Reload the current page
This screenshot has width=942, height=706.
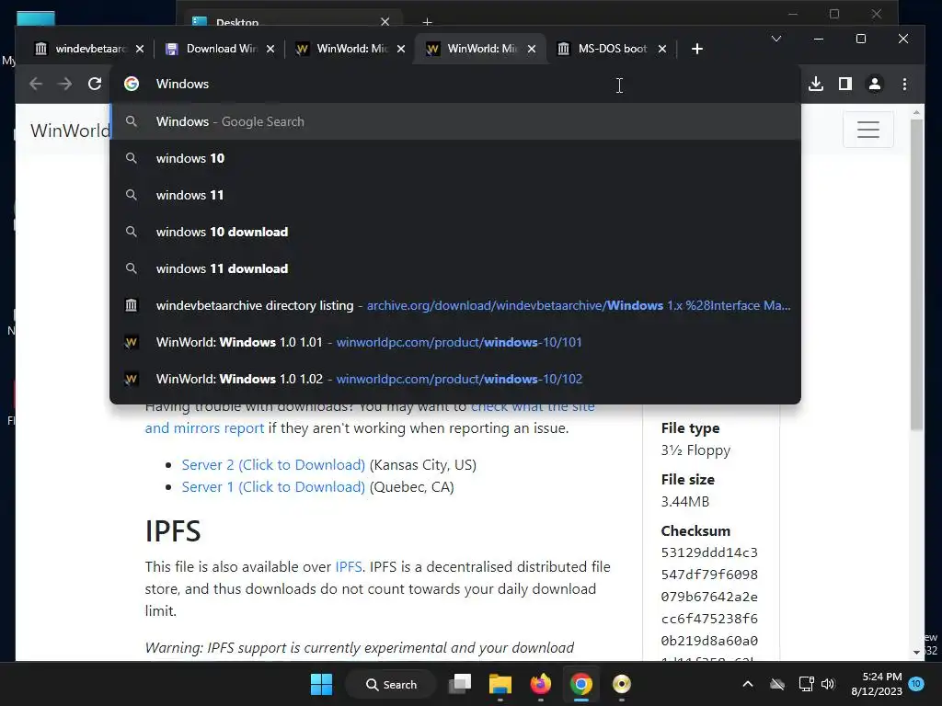[x=95, y=84]
